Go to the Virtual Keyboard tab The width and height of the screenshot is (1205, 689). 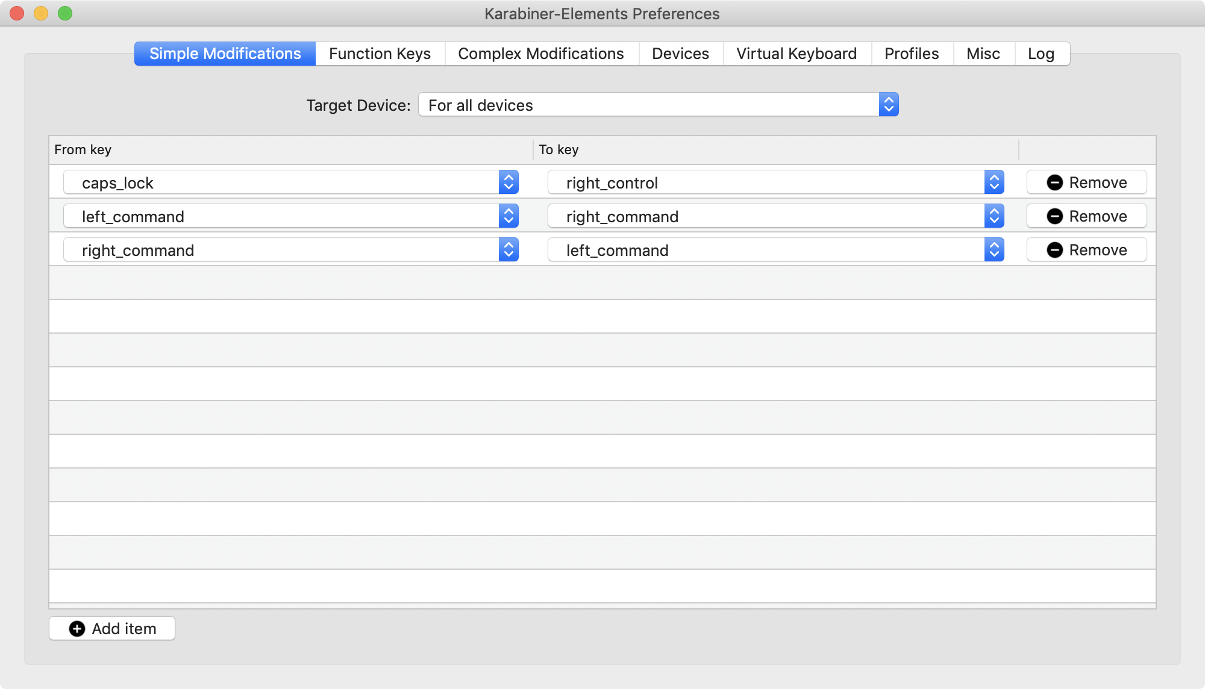pyautogui.click(x=797, y=54)
